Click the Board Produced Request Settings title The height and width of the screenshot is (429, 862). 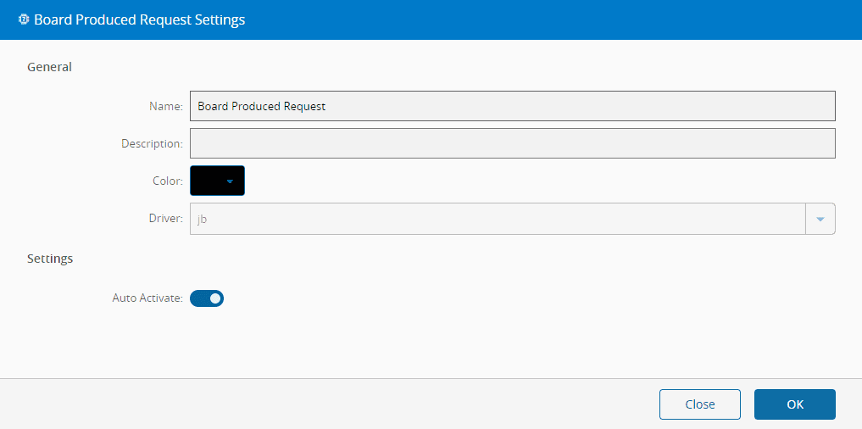pyautogui.click(x=139, y=19)
